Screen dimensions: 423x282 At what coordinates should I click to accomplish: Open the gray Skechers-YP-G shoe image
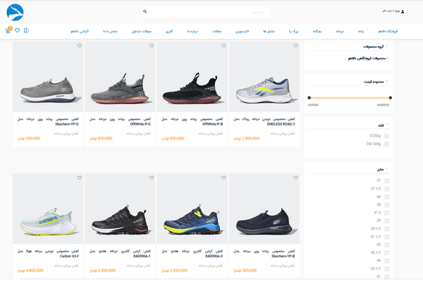tap(48, 77)
